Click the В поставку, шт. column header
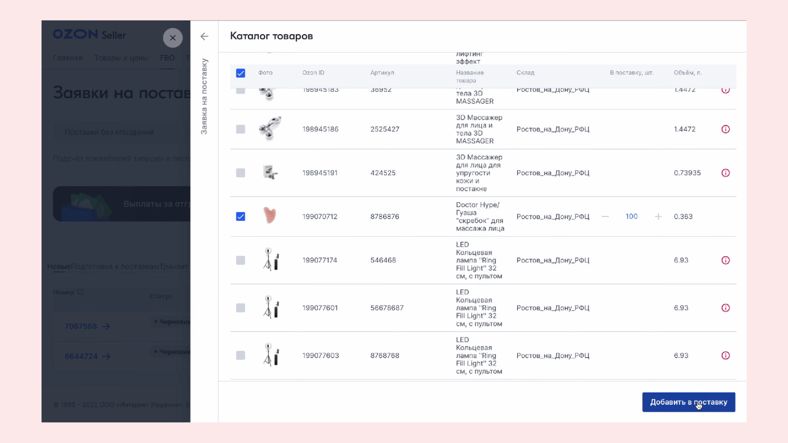This screenshot has height=443, width=788. click(631, 73)
